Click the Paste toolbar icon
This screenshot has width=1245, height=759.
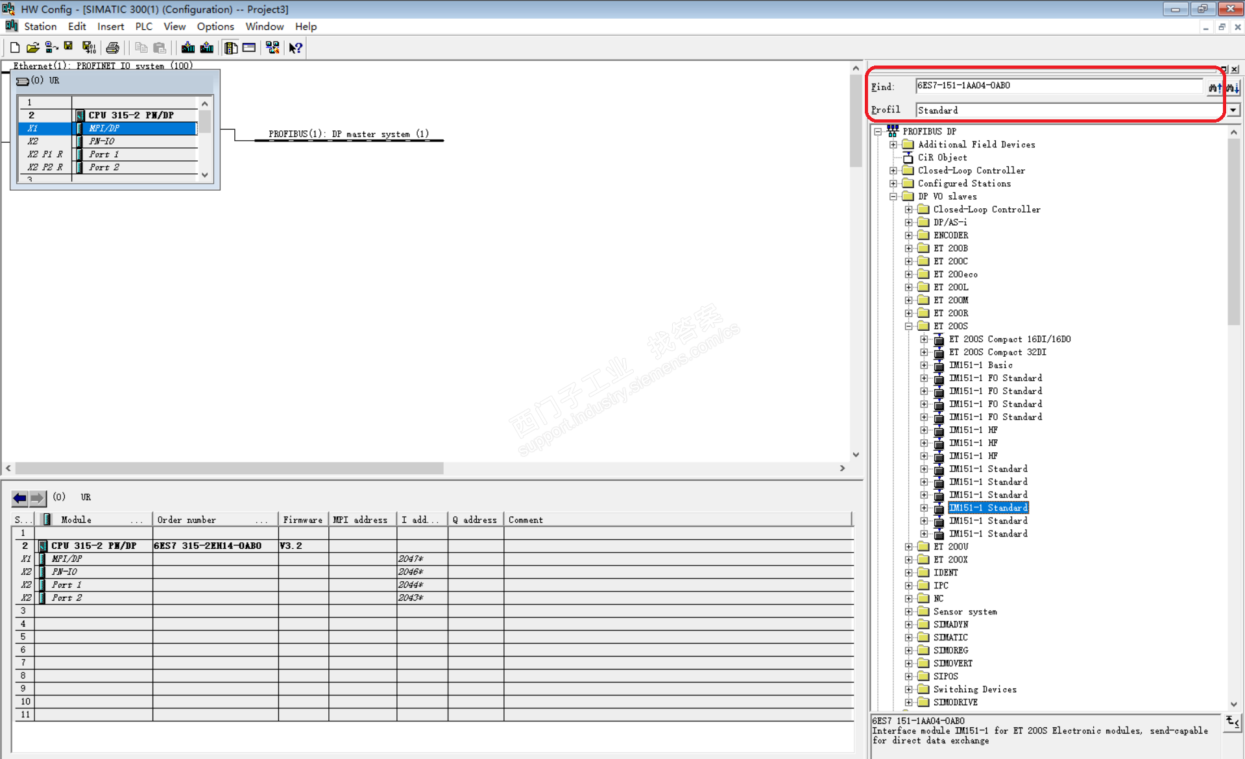(160, 47)
